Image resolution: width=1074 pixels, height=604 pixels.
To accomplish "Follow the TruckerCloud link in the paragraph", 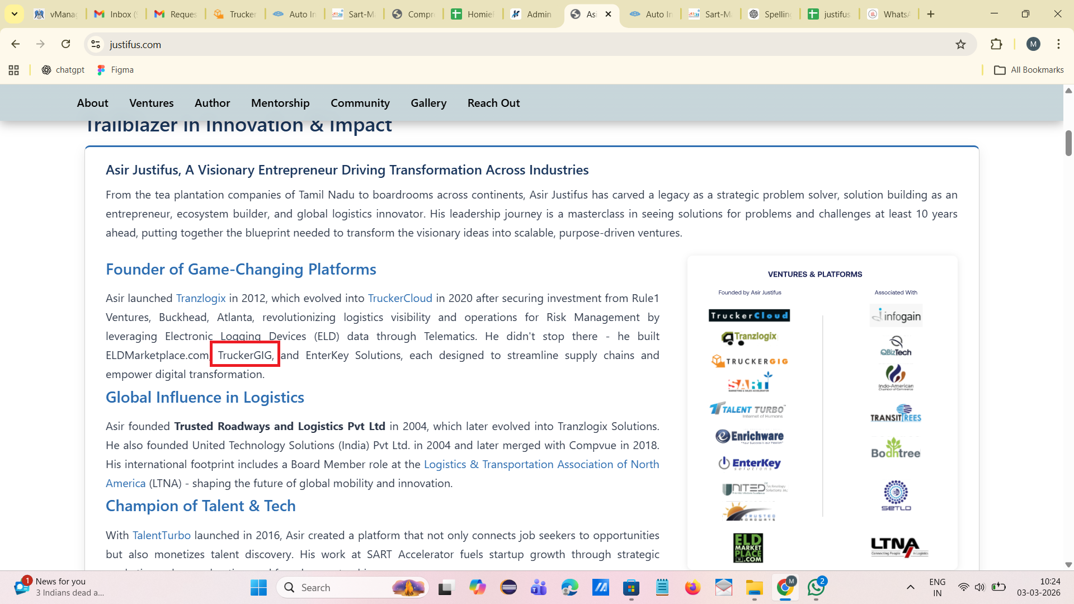I will pyautogui.click(x=400, y=298).
